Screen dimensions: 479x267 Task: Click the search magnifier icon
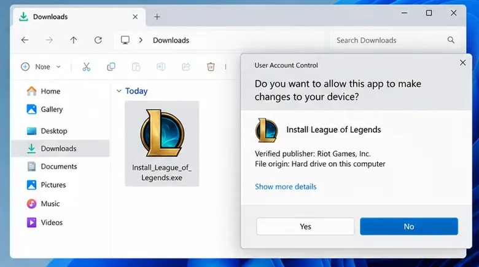(x=451, y=40)
